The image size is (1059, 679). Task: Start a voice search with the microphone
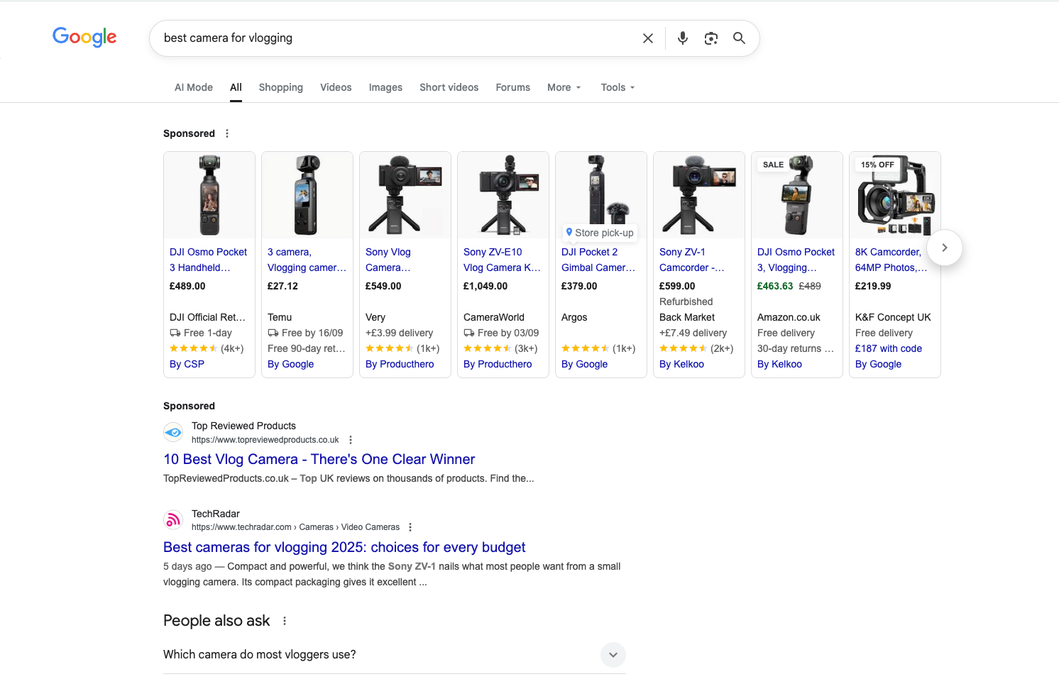[682, 38]
